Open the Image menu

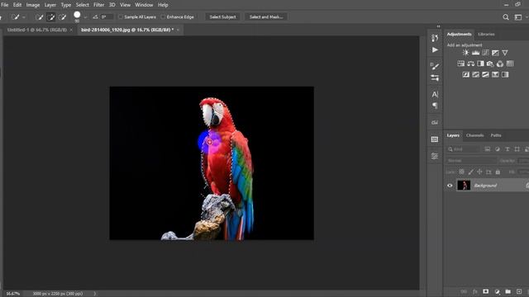point(33,5)
